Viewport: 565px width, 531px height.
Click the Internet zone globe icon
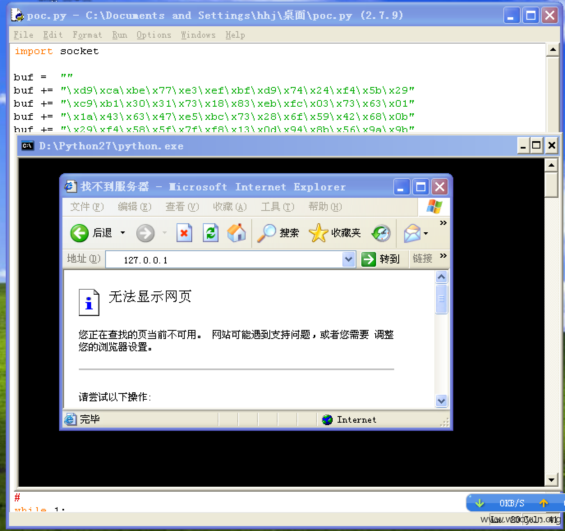[x=327, y=419]
